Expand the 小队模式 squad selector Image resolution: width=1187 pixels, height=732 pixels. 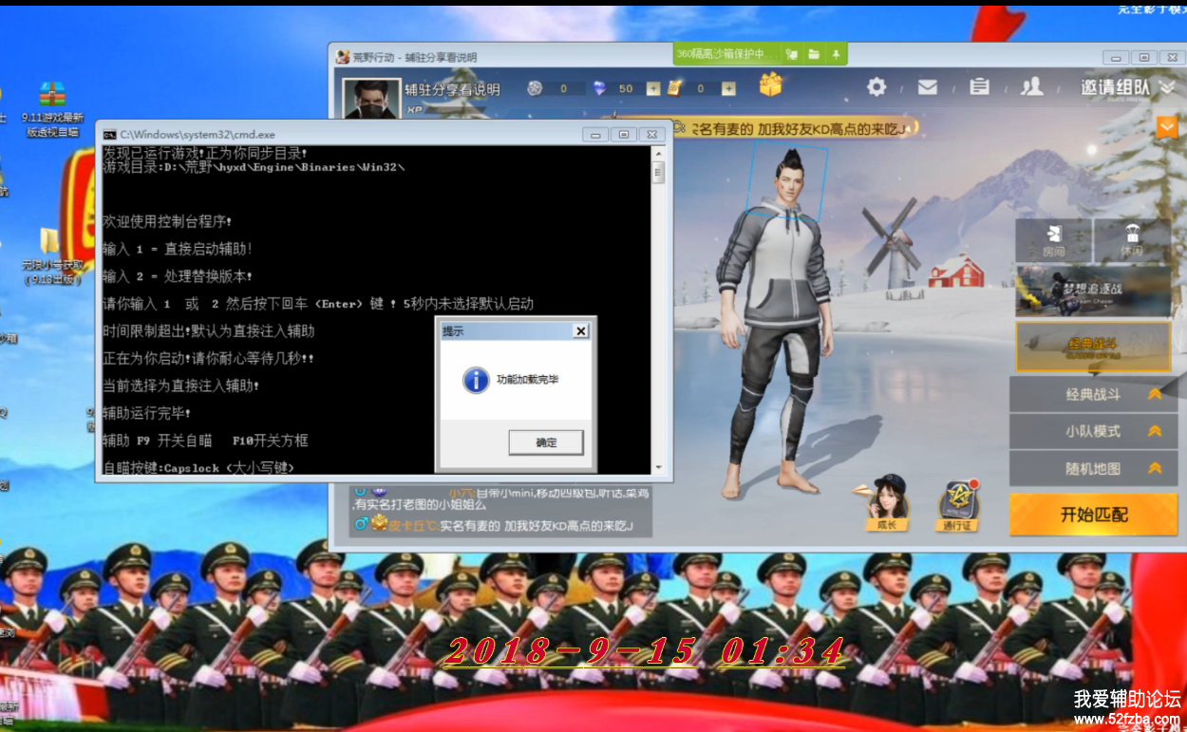(x=1093, y=431)
